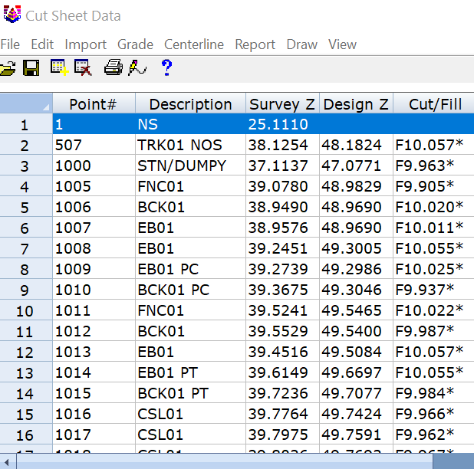Click the Save floppy disk icon
The image size is (474, 469).
click(x=31, y=68)
